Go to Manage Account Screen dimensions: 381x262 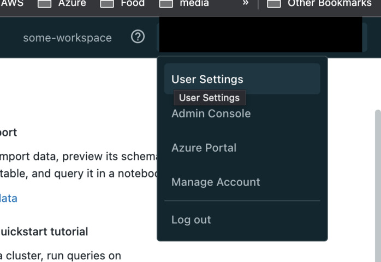point(216,182)
